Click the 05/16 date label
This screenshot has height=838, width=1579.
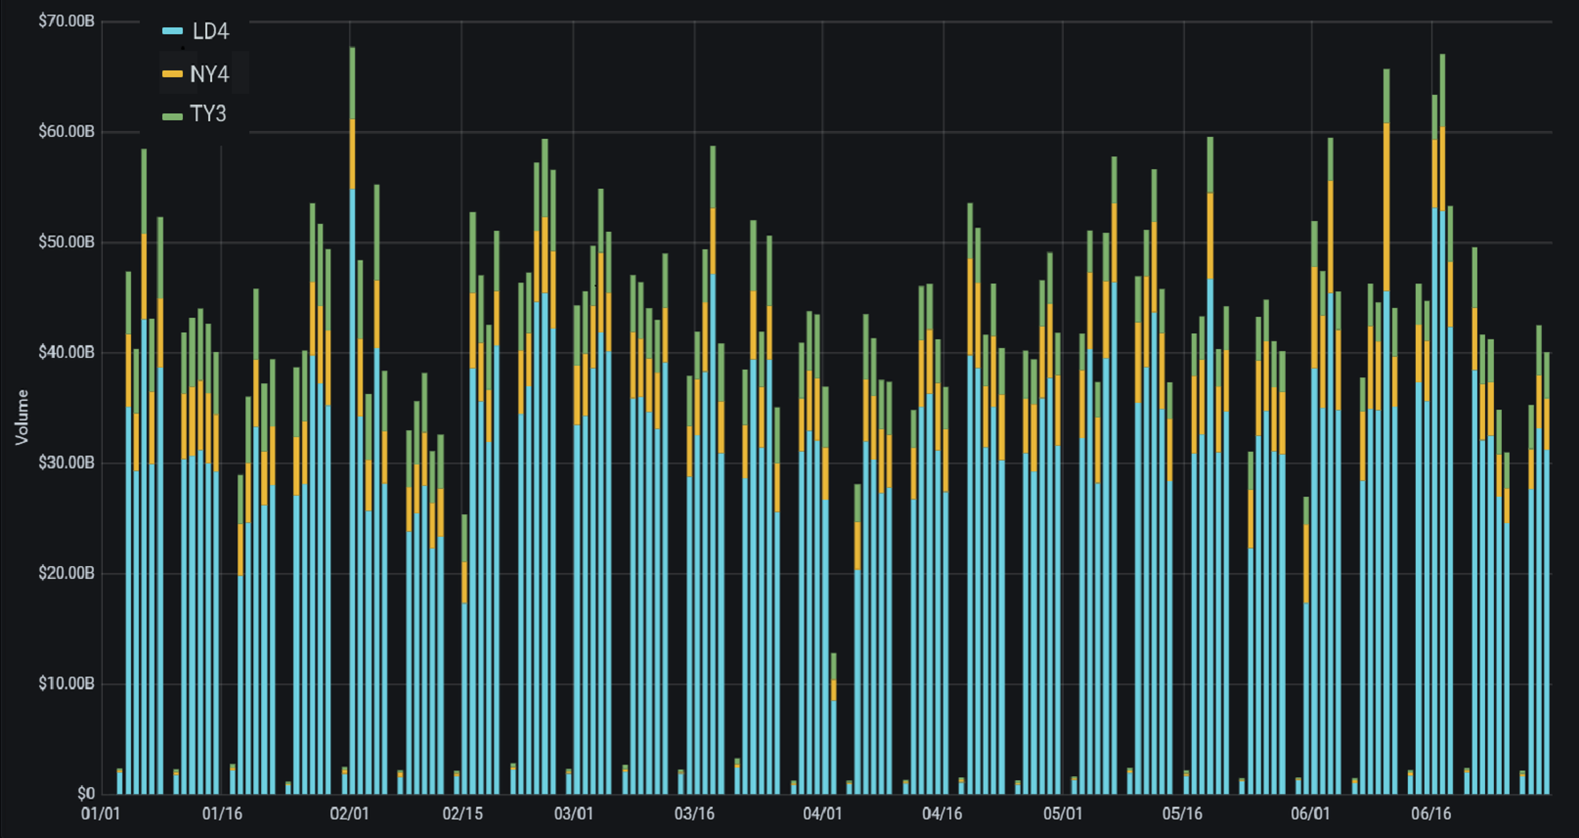1183,814
